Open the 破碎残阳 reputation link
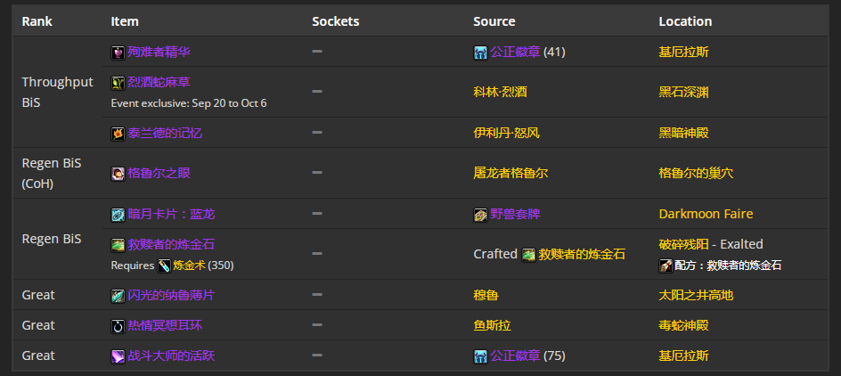841x376 pixels. 683,244
